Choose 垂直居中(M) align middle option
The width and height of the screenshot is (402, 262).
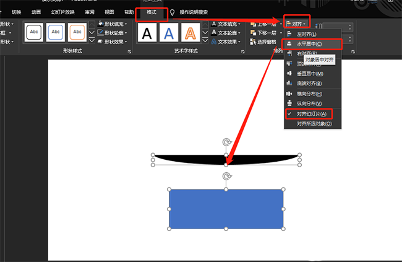[x=313, y=74]
